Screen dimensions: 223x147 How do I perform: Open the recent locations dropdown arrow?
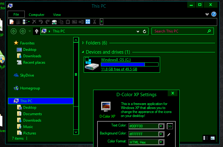tap(30, 31)
